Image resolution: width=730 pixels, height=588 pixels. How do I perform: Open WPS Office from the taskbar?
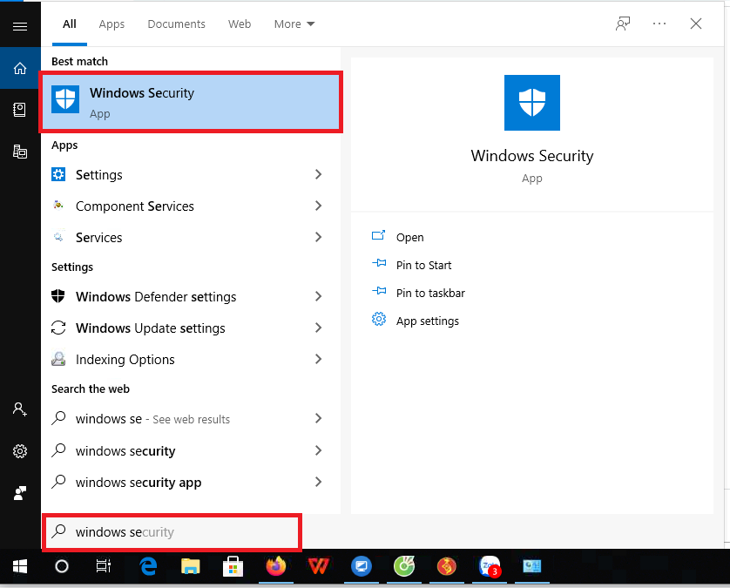[319, 566]
